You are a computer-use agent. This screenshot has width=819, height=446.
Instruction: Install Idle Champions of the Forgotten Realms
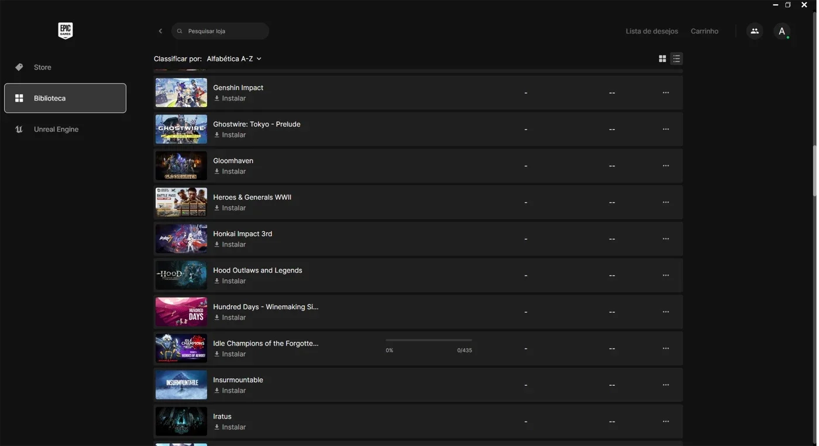(230, 354)
